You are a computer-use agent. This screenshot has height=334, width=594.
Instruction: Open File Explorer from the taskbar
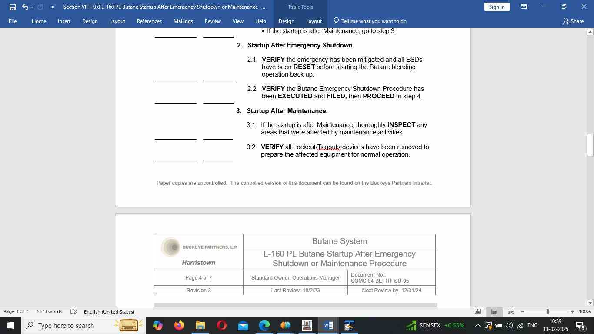pyautogui.click(x=200, y=325)
